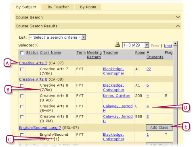Sort by the Room column header
Image resolution: width=195 pixels, height=147 pixels.
(x=140, y=52)
